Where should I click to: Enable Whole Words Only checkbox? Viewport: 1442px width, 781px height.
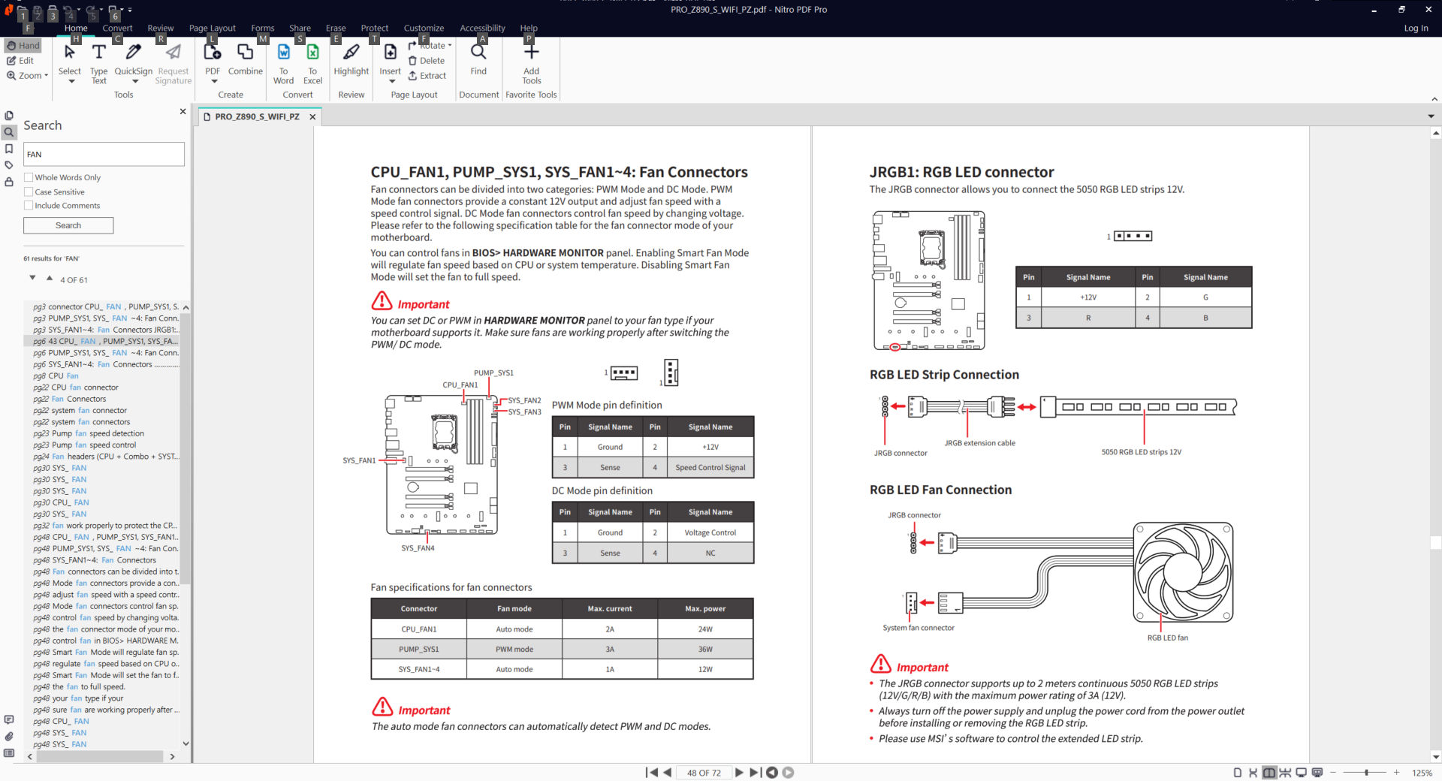point(29,177)
